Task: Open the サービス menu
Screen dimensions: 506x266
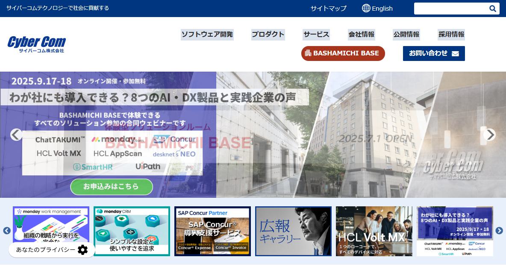Action: click(316, 34)
